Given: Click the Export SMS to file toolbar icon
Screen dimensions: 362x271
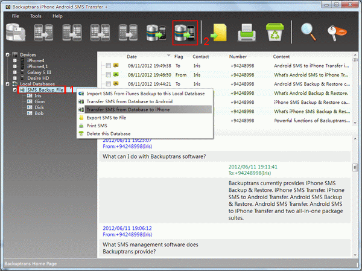Looking at the screenshot, I should [x=218, y=33].
